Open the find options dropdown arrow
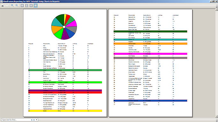The height and width of the screenshot is (122, 218). [37, 120]
